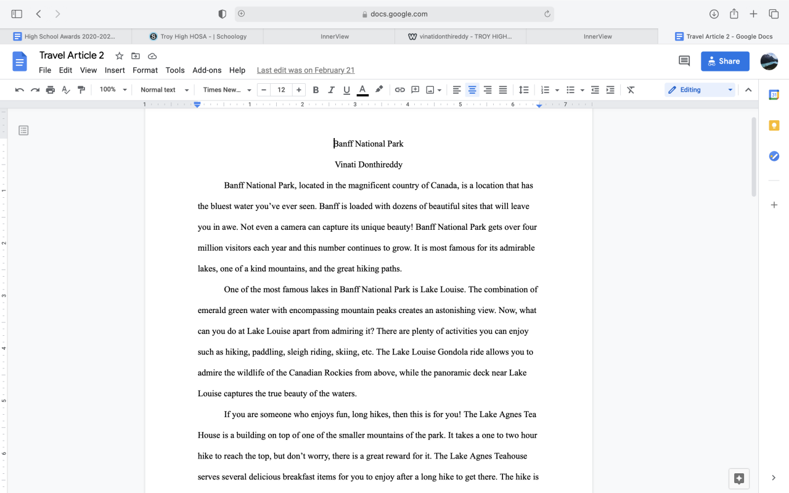Screen dimensions: 789x493
Task: Increase the font size with plus button
Action: pos(299,90)
